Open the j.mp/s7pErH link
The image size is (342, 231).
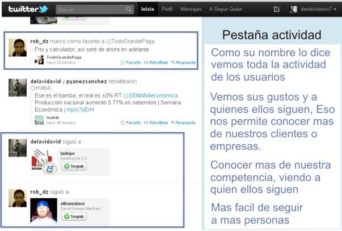click(x=79, y=110)
